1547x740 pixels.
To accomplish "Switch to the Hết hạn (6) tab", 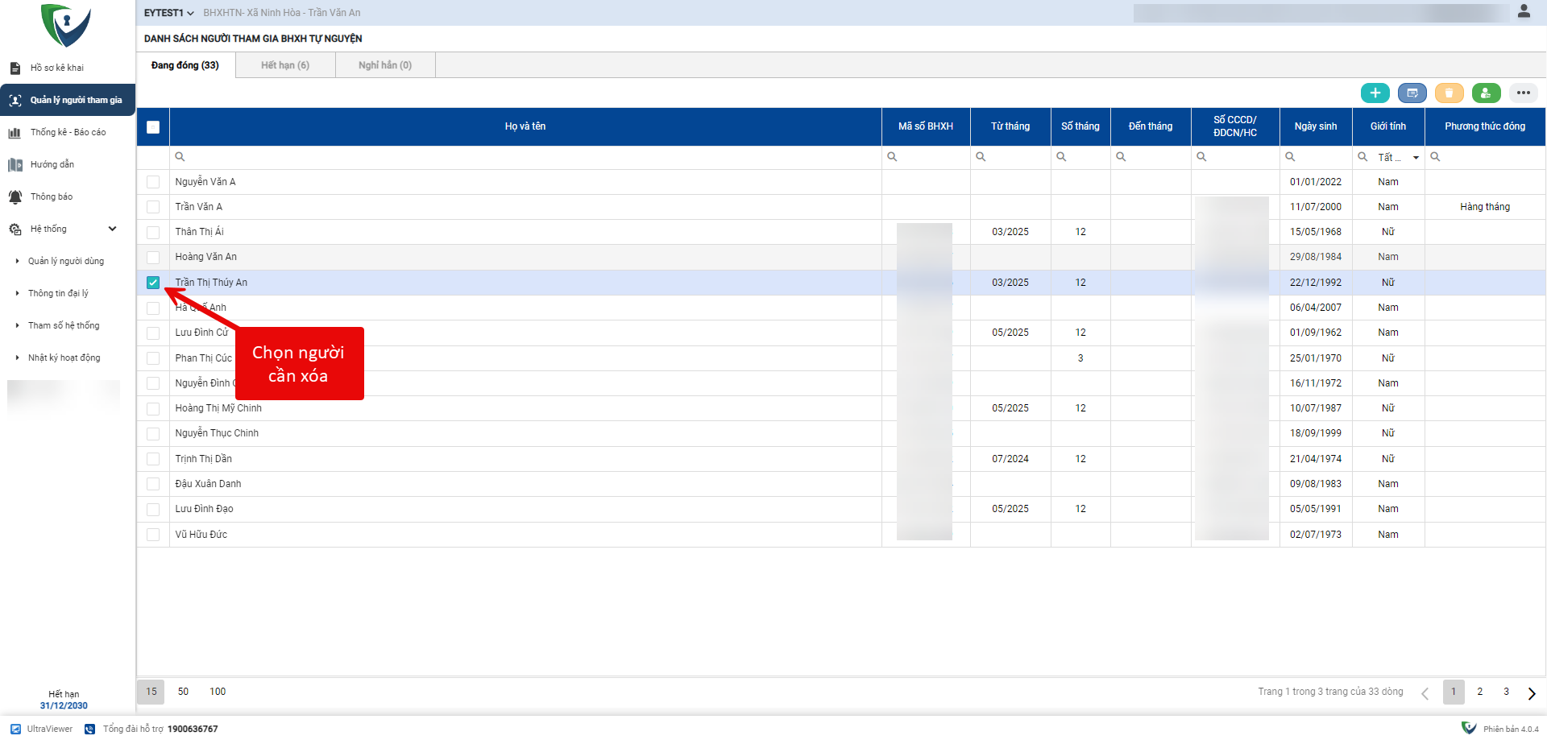I will pyautogui.click(x=285, y=65).
